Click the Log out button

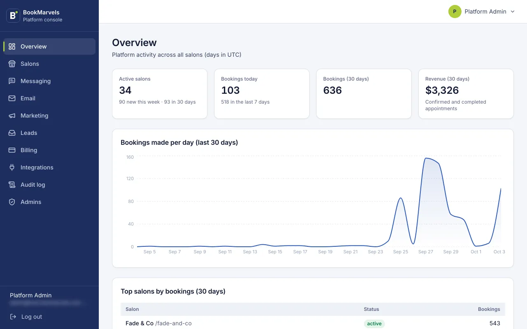(x=26, y=317)
